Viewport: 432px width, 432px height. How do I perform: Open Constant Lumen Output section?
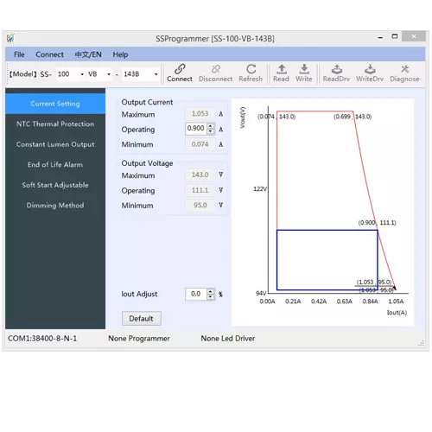(55, 144)
